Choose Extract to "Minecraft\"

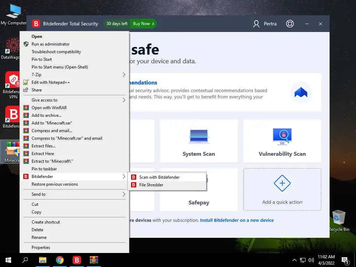[x=74, y=161]
